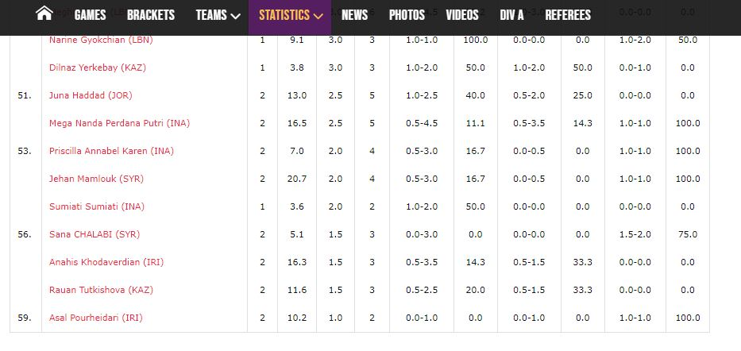741x351 pixels.
Task: Open Dilnaz Yerkebay (KAZ) player link
Action: tap(98, 67)
